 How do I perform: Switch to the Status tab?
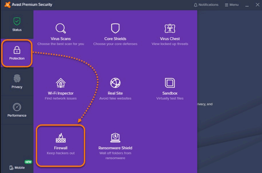17,24
